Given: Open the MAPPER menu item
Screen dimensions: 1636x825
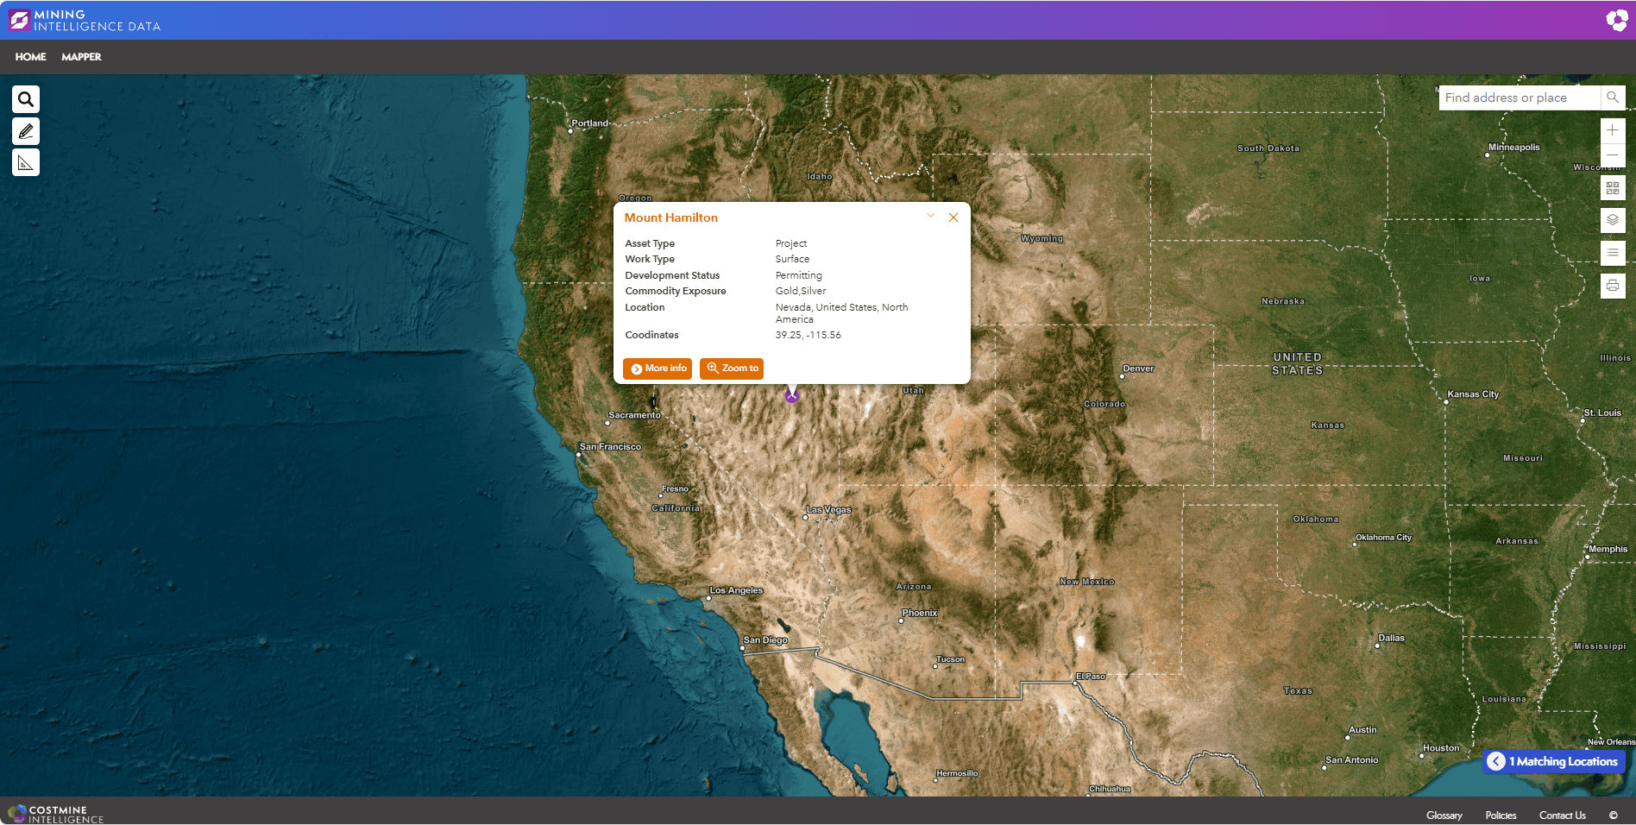Looking at the screenshot, I should [81, 57].
